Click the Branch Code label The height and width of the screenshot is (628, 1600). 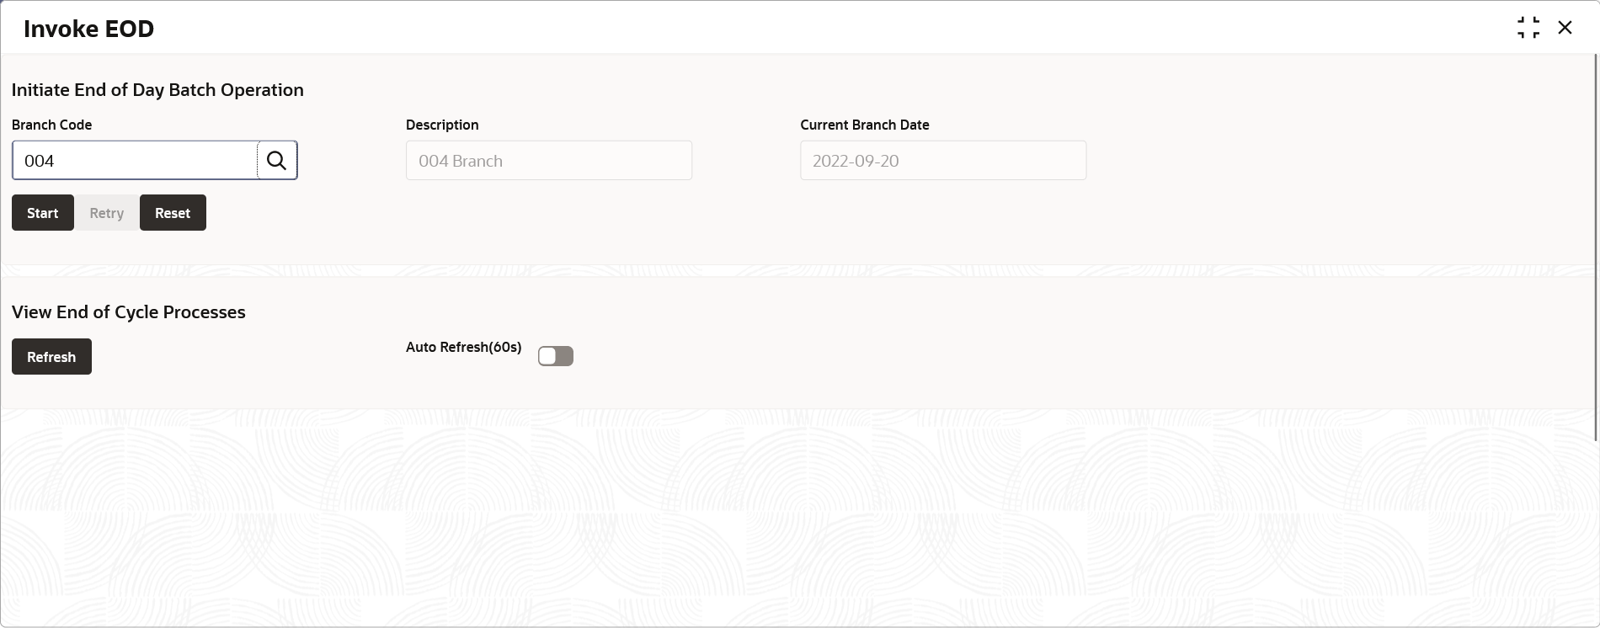[52, 125]
